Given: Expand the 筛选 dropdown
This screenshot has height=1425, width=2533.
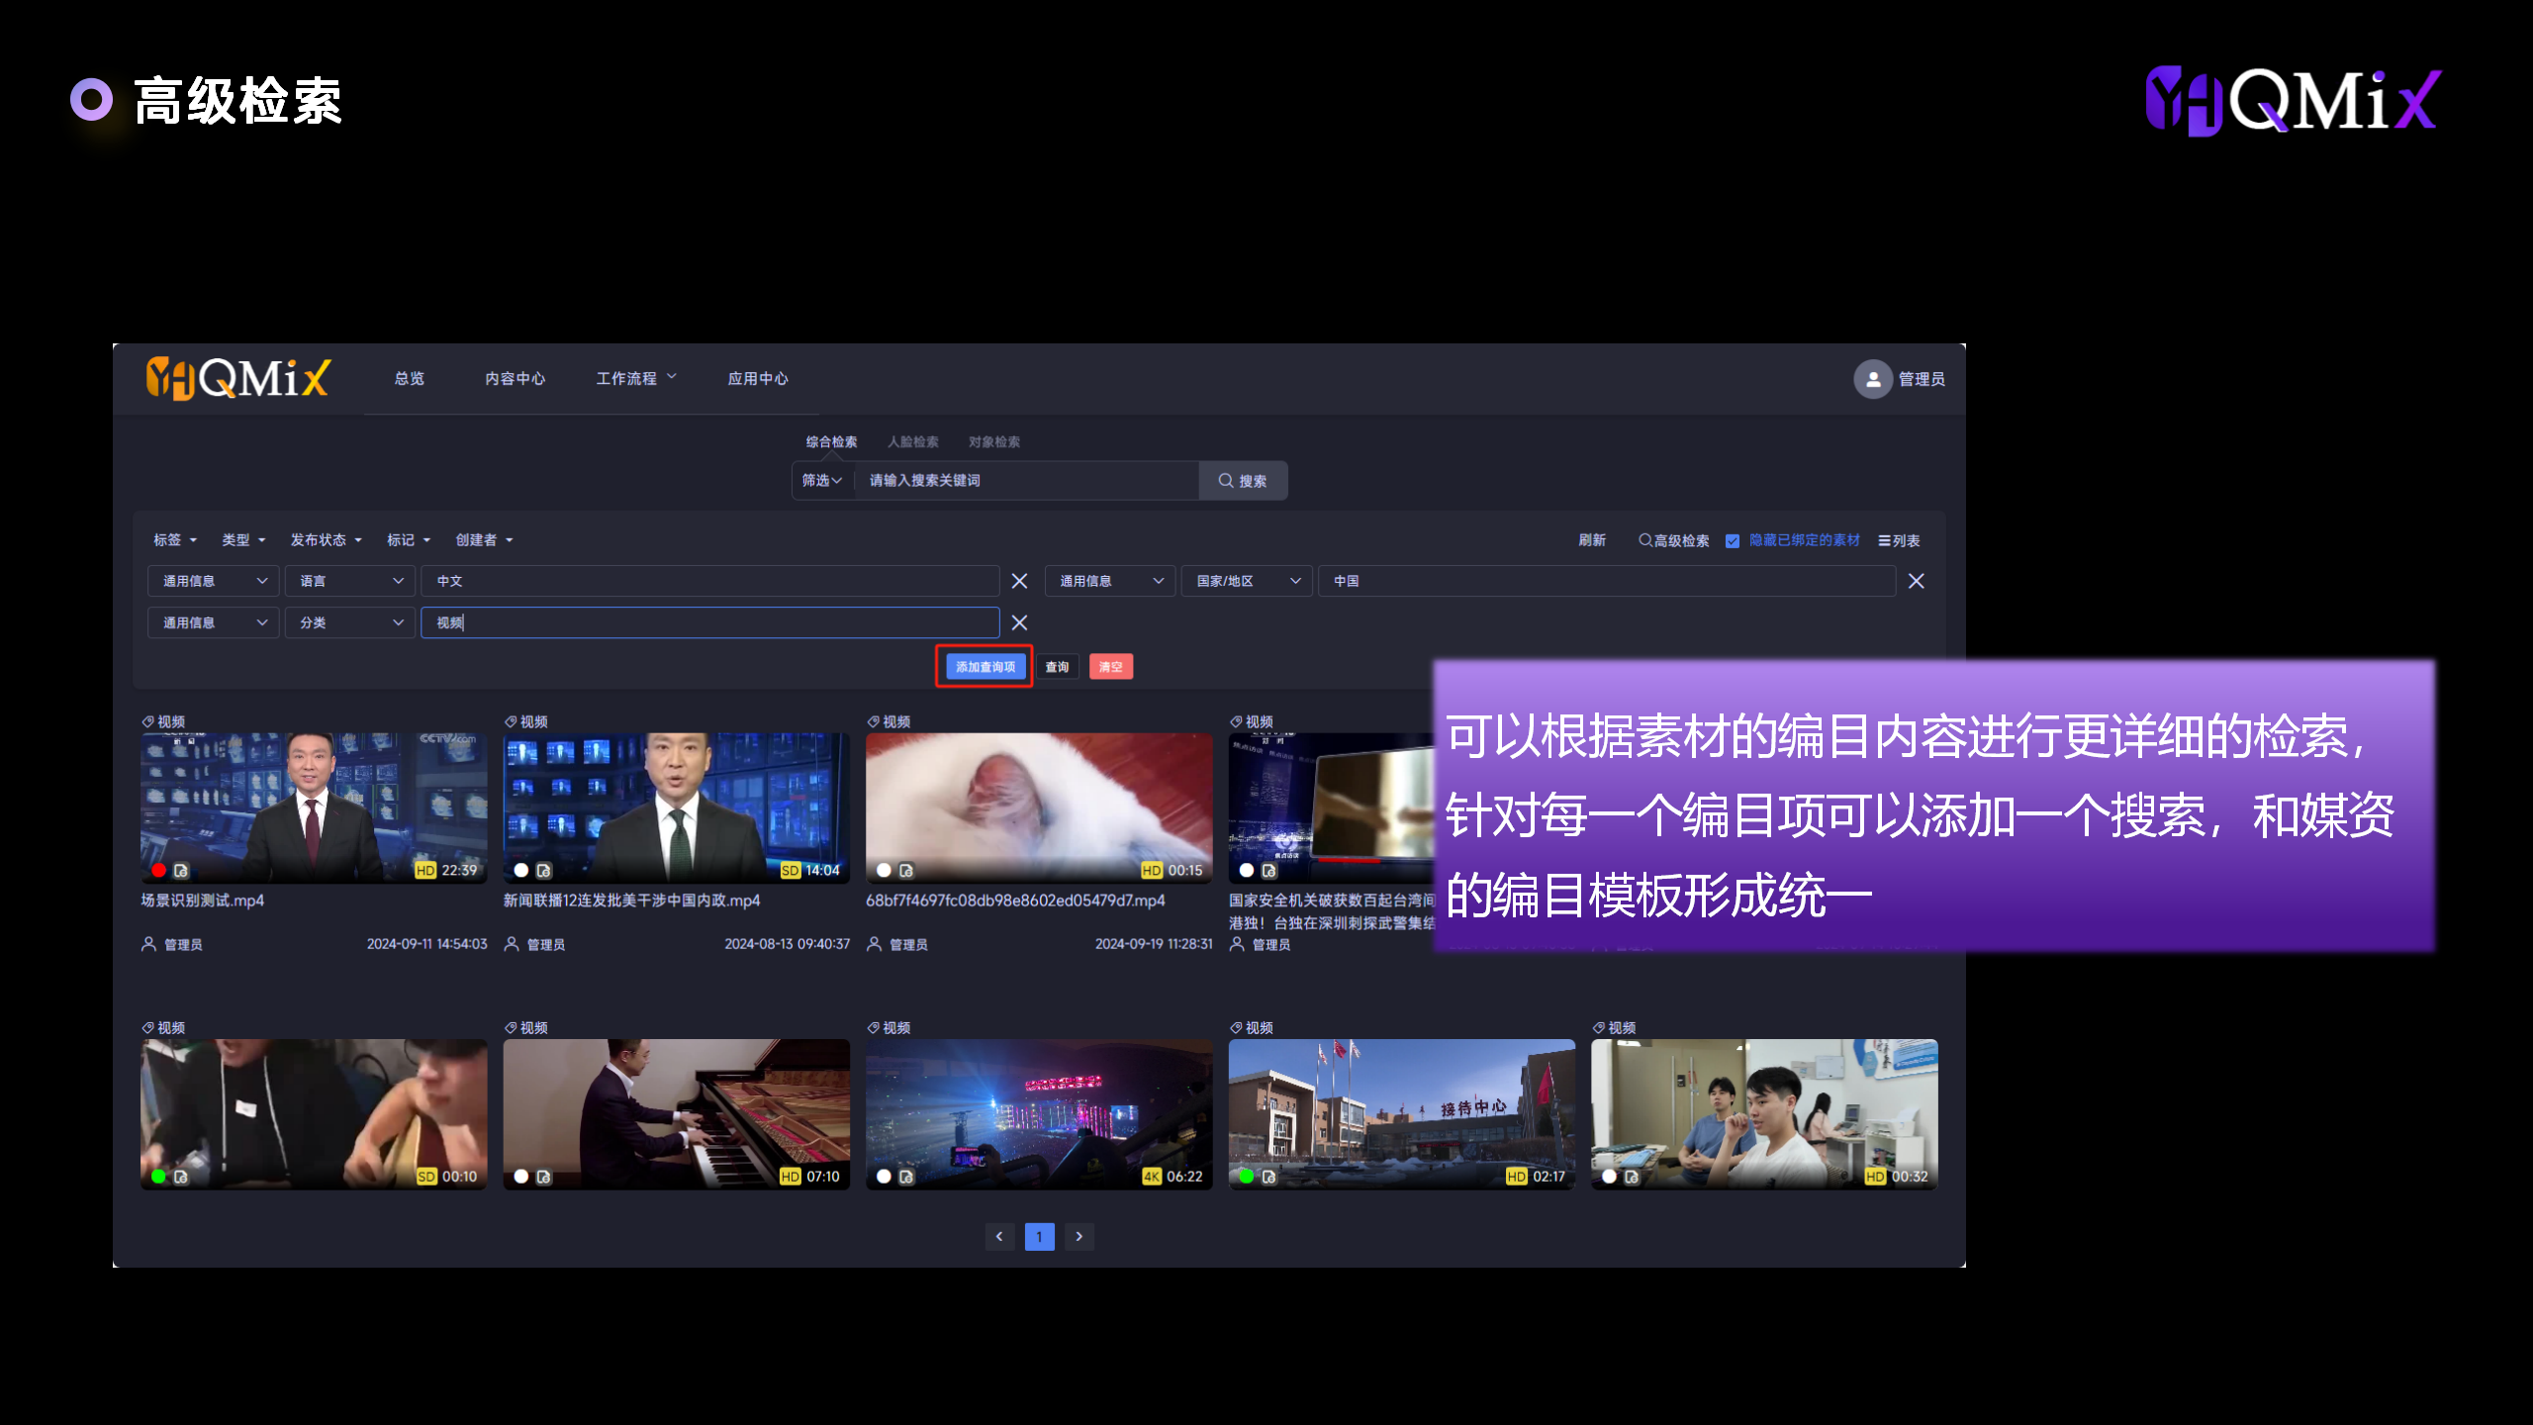Looking at the screenshot, I should click(x=821, y=481).
